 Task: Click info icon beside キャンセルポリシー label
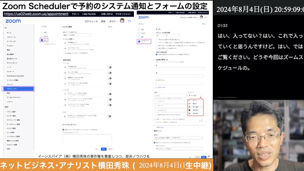pos(77,133)
